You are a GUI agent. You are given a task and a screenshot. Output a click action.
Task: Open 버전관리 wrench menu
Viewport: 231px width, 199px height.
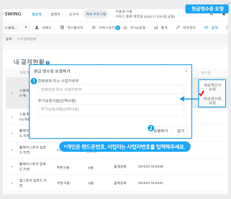point(186,28)
